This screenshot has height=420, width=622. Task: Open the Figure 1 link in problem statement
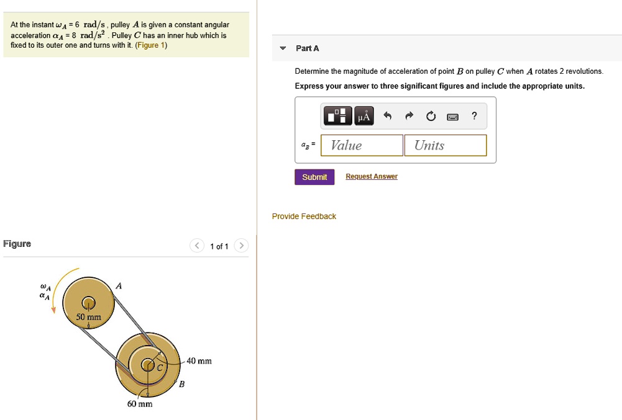coord(151,45)
